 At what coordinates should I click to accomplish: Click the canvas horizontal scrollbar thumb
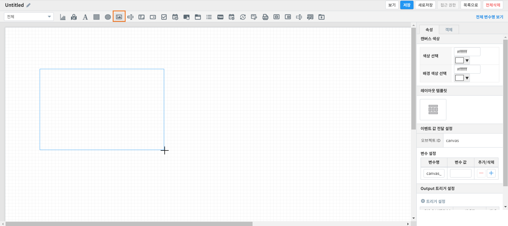point(129,224)
